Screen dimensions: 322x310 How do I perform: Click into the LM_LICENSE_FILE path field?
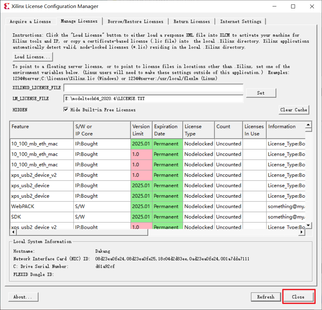coord(153,99)
